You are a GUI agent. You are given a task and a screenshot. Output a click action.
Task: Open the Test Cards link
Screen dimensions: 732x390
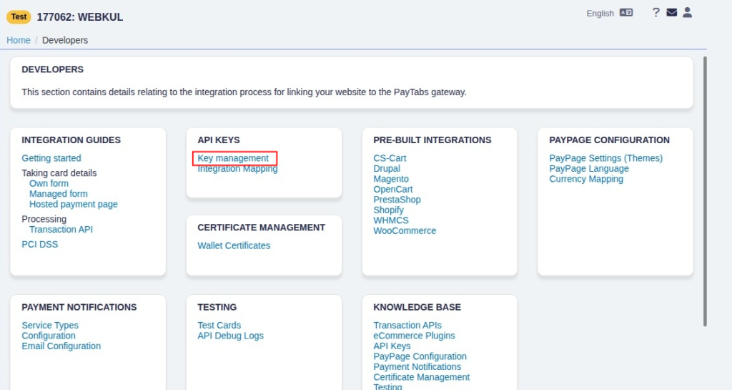219,326
